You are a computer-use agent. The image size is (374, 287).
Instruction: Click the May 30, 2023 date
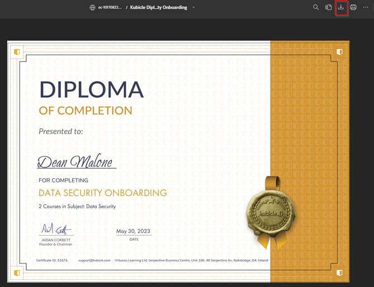pyautogui.click(x=133, y=231)
